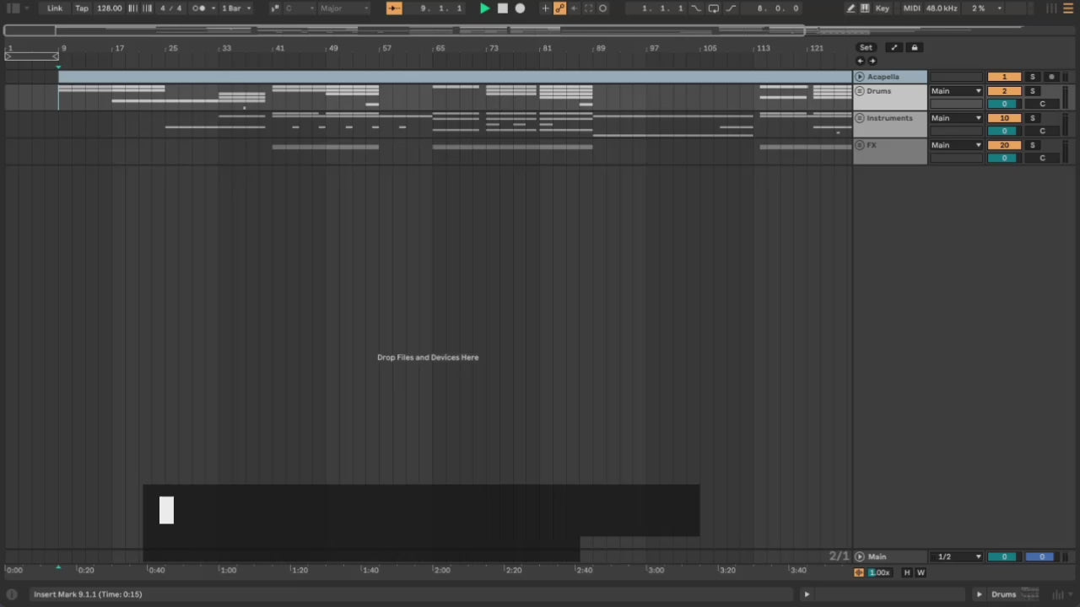Click the Stop button in transport
Image resolution: width=1080 pixels, height=607 pixels.
click(x=502, y=8)
